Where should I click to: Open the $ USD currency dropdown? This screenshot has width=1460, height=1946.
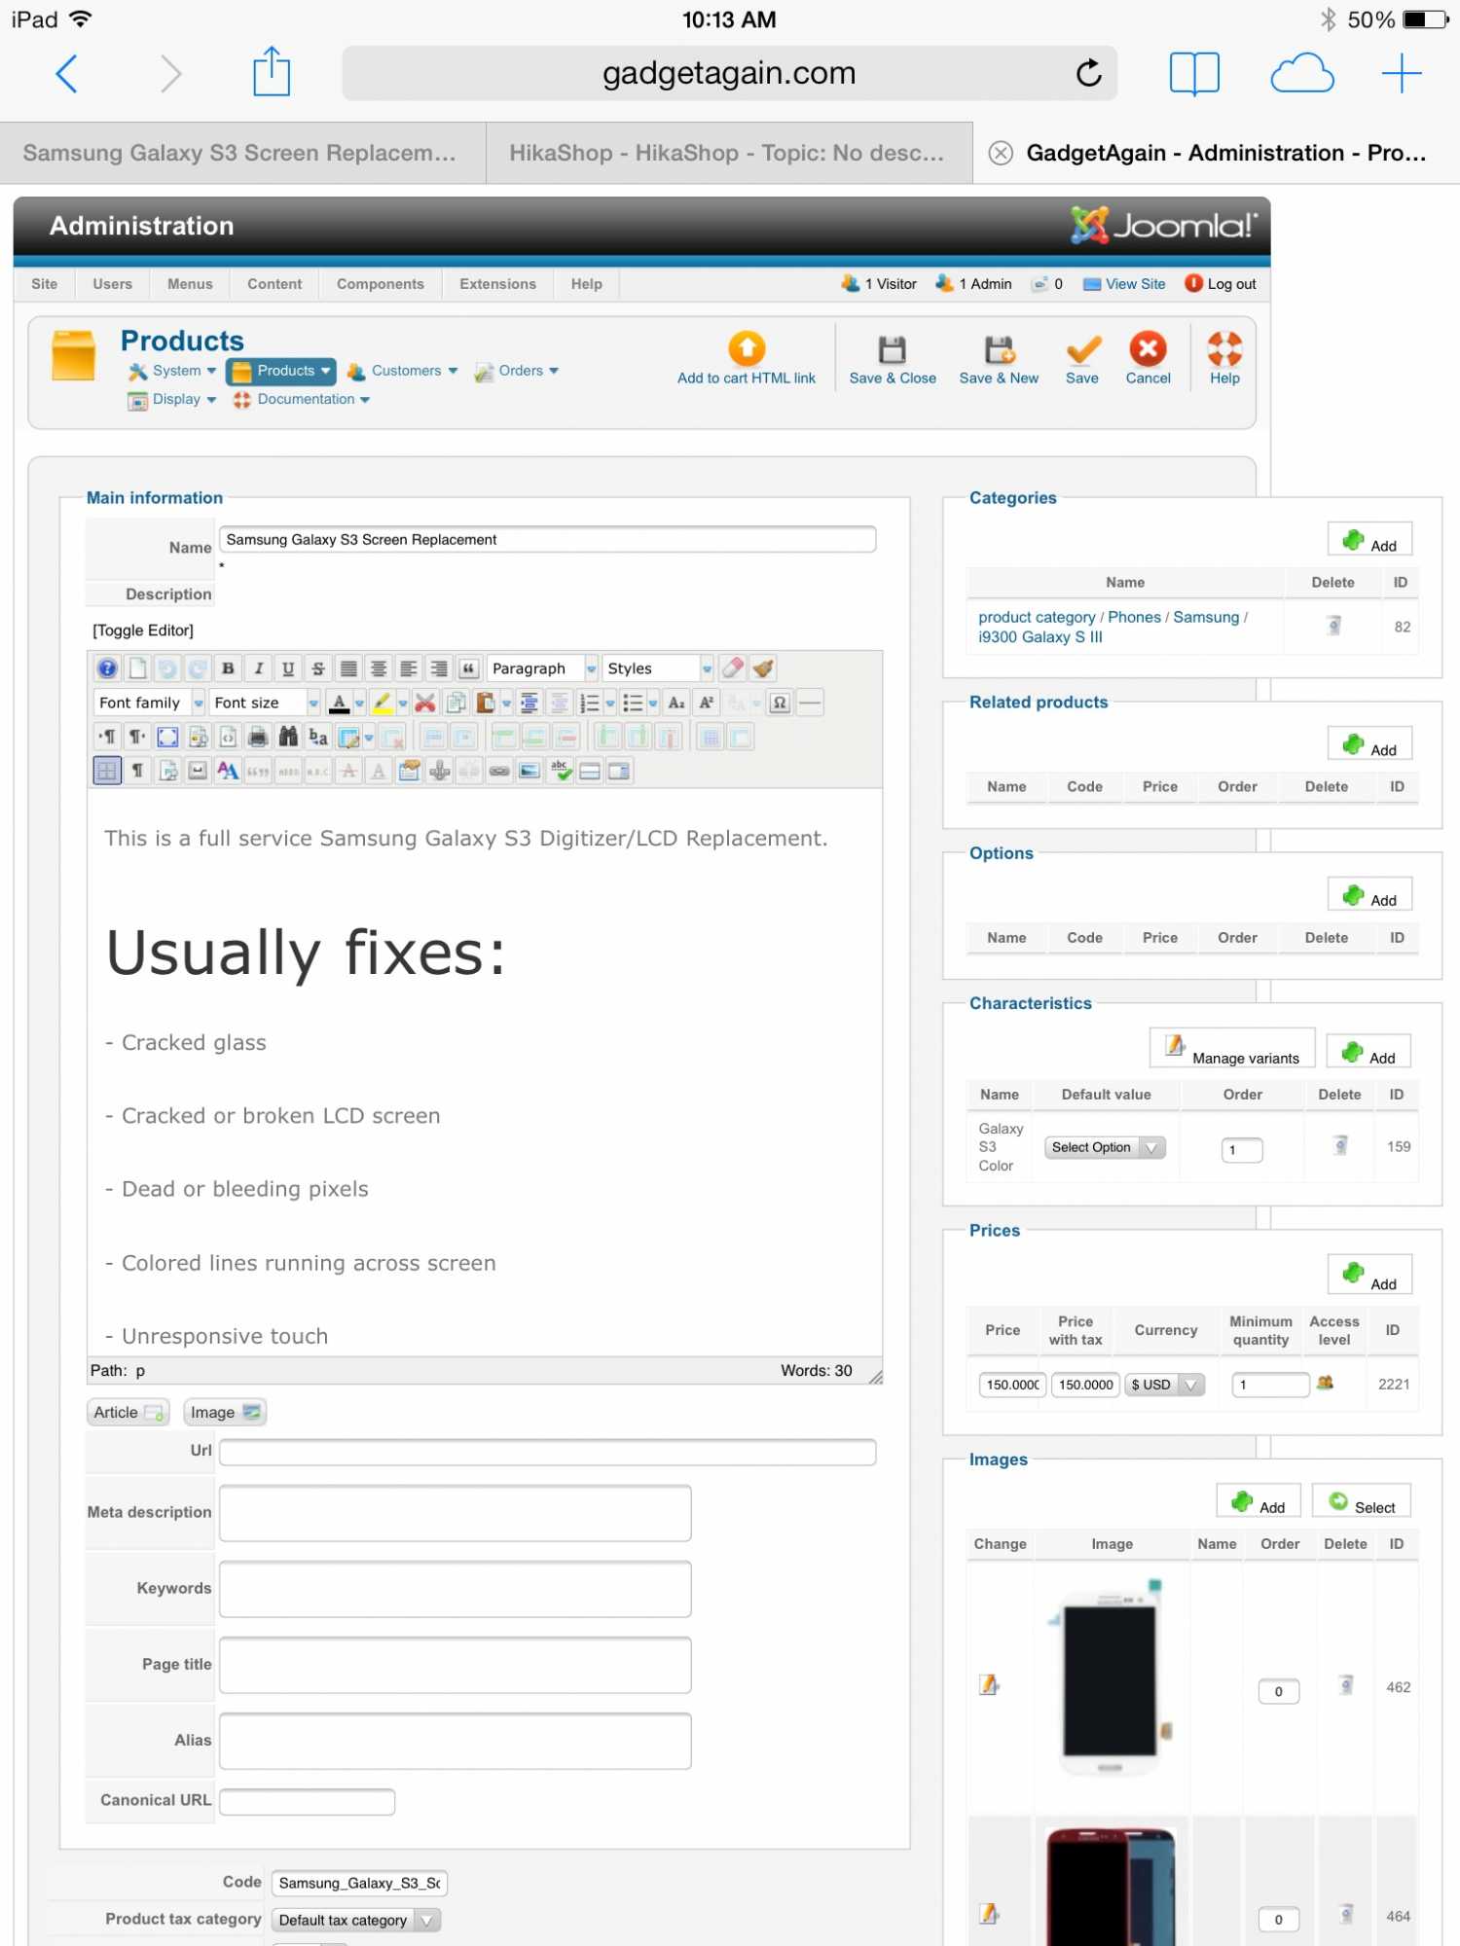coord(1165,1385)
